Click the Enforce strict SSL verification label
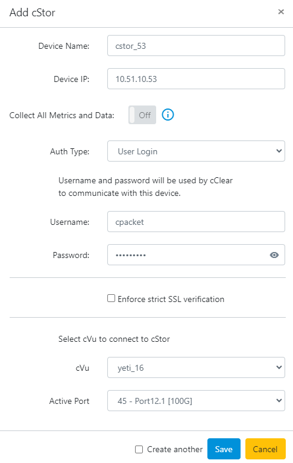Viewport: 293px width, 463px height. point(171,299)
